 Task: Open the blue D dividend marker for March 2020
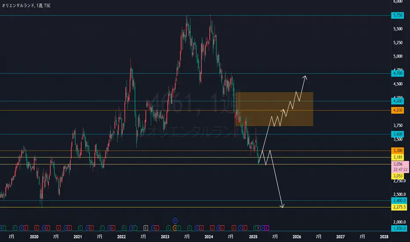tap(44, 228)
